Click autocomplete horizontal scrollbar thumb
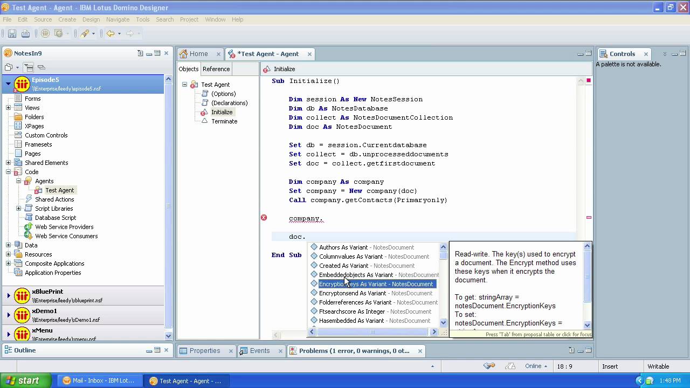The image size is (690, 388). click(x=372, y=332)
